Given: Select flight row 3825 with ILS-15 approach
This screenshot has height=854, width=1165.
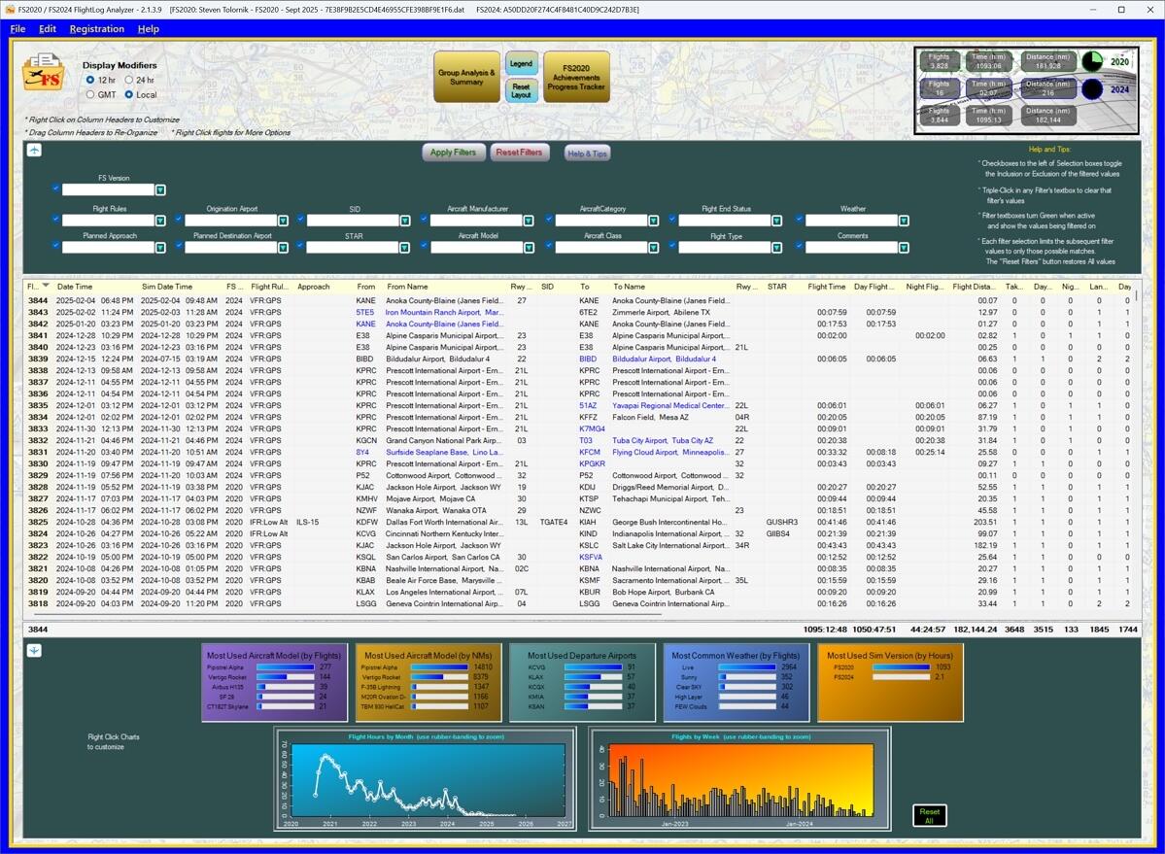Looking at the screenshot, I should [579, 522].
